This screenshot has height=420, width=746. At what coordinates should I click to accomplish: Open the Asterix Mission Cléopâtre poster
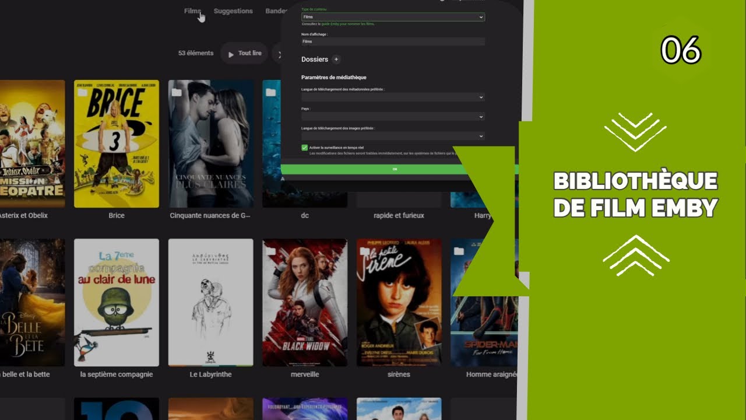click(x=32, y=143)
